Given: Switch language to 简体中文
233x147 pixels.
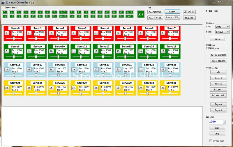Looking at the screenshot, I should (189, 12).
